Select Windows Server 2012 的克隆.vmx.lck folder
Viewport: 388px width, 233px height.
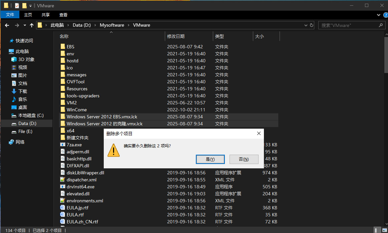[x=169, y=124]
